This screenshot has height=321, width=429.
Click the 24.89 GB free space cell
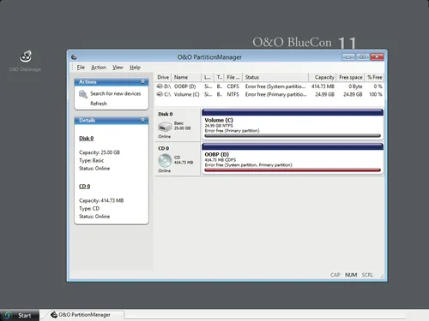click(x=353, y=94)
